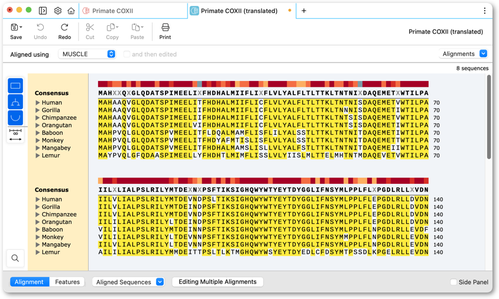Expand the Gorilla row in first block
This screenshot has width=499, height=299.
click(38, 110)
